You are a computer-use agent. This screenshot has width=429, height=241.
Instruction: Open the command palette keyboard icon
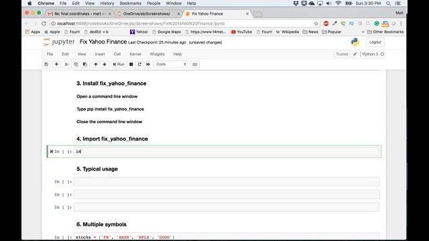195,64
